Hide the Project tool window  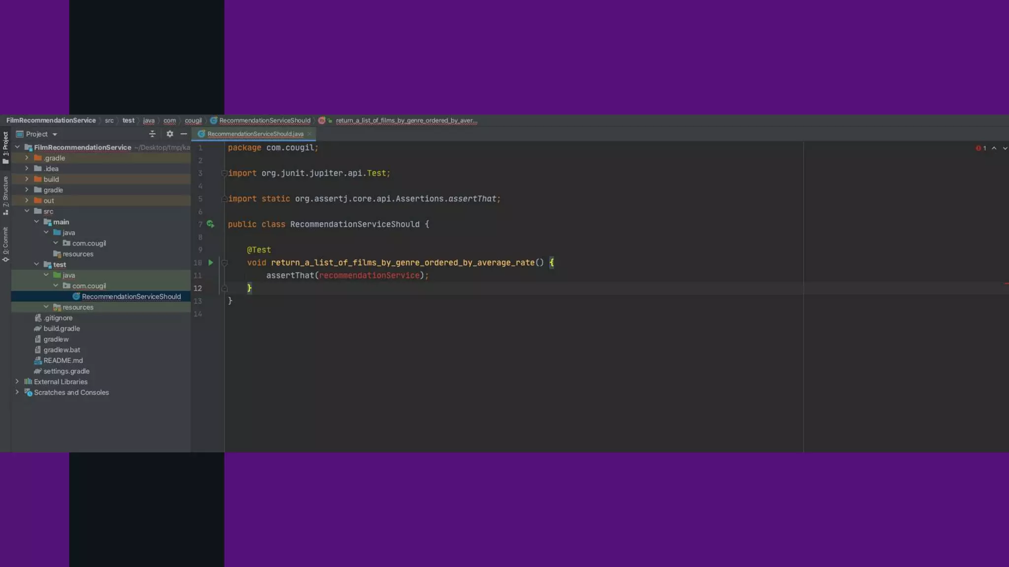coord(184,134)
